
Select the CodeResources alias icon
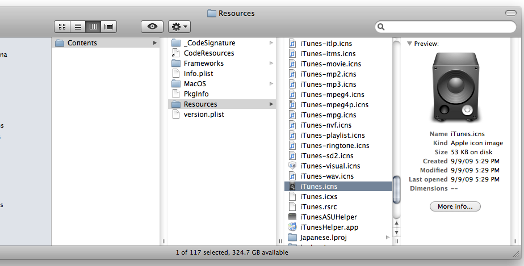point(176,53)
